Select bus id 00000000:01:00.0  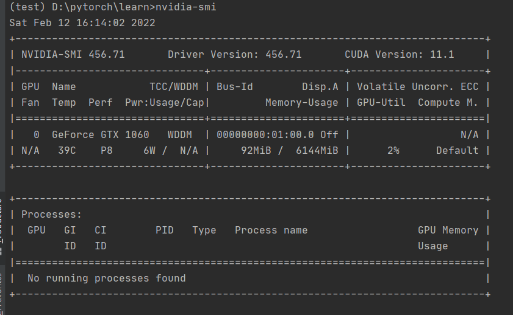coord(265,134)
